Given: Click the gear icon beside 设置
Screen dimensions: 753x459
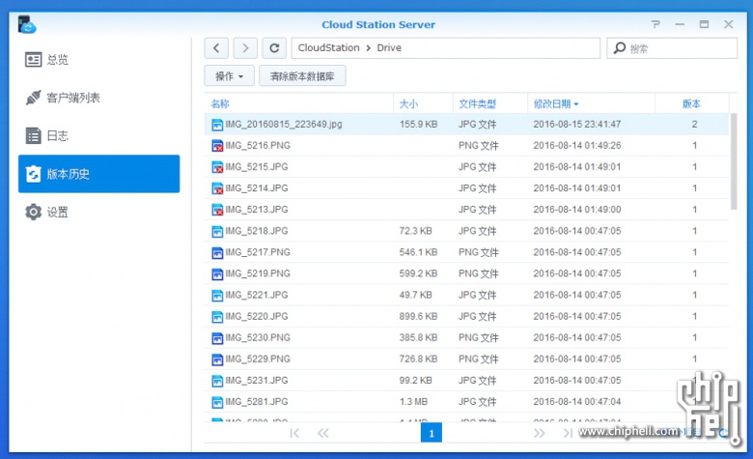Looking at the screenshot, I should (x=33, y=212).
